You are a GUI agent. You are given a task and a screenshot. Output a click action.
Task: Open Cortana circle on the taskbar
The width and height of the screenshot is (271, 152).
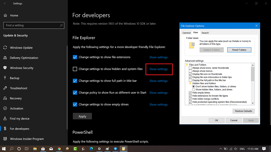[x=19, y=149]
